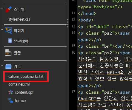The height and width of the screenshot is (110, 132).
Task: Click line number 13 in gutter
Action: 73,26
